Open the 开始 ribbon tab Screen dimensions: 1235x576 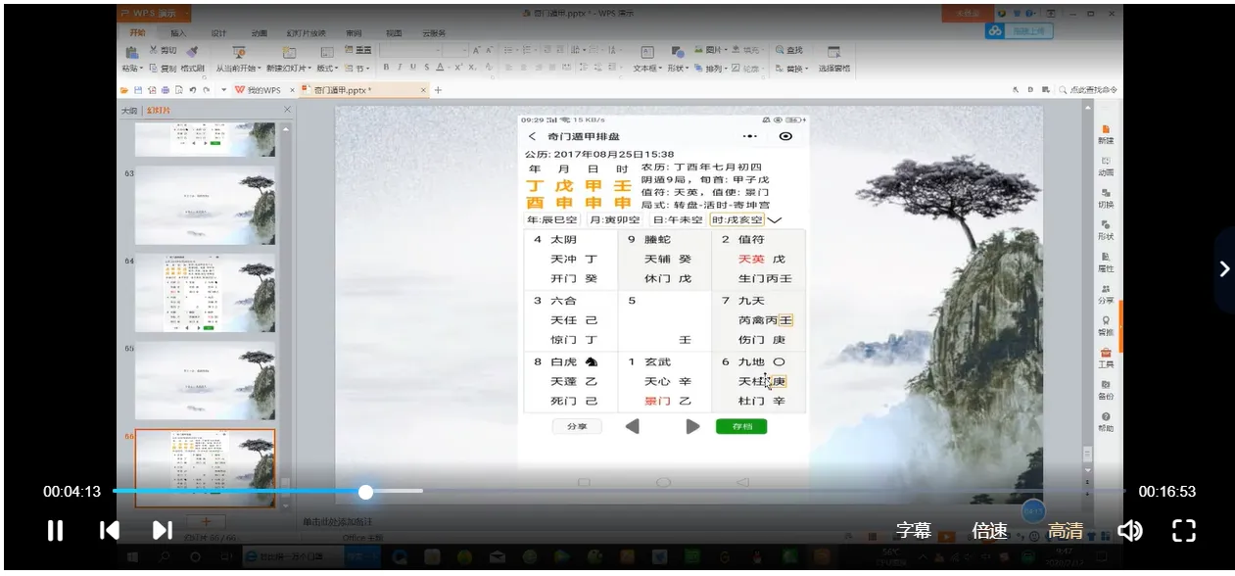tap(136, 33)
